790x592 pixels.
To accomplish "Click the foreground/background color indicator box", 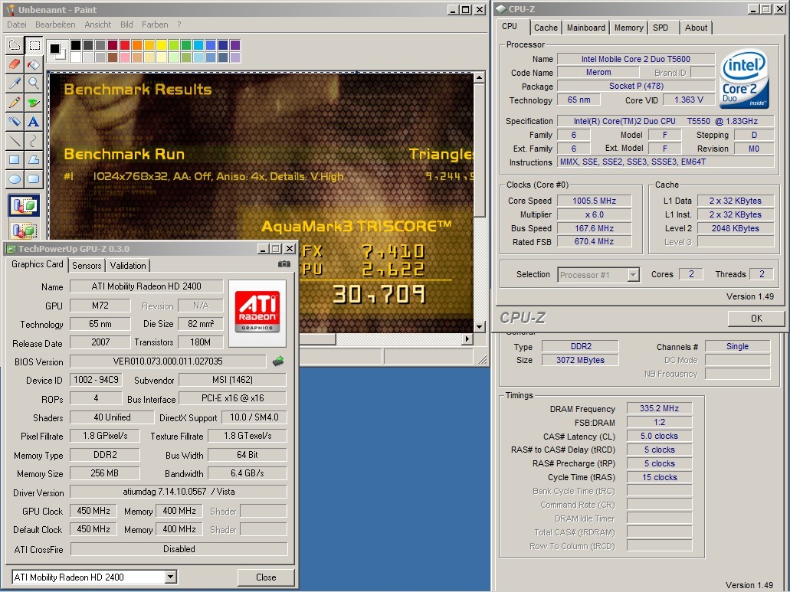I will (x=57, y=51).
